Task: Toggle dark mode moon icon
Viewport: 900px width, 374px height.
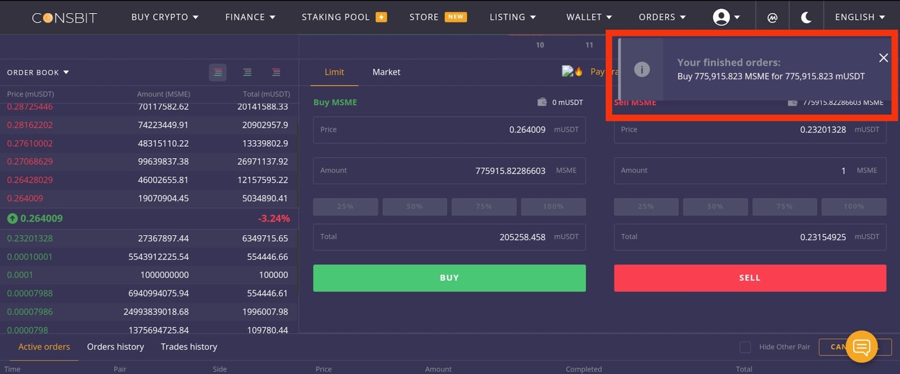Action: click(x=805, y=17)
